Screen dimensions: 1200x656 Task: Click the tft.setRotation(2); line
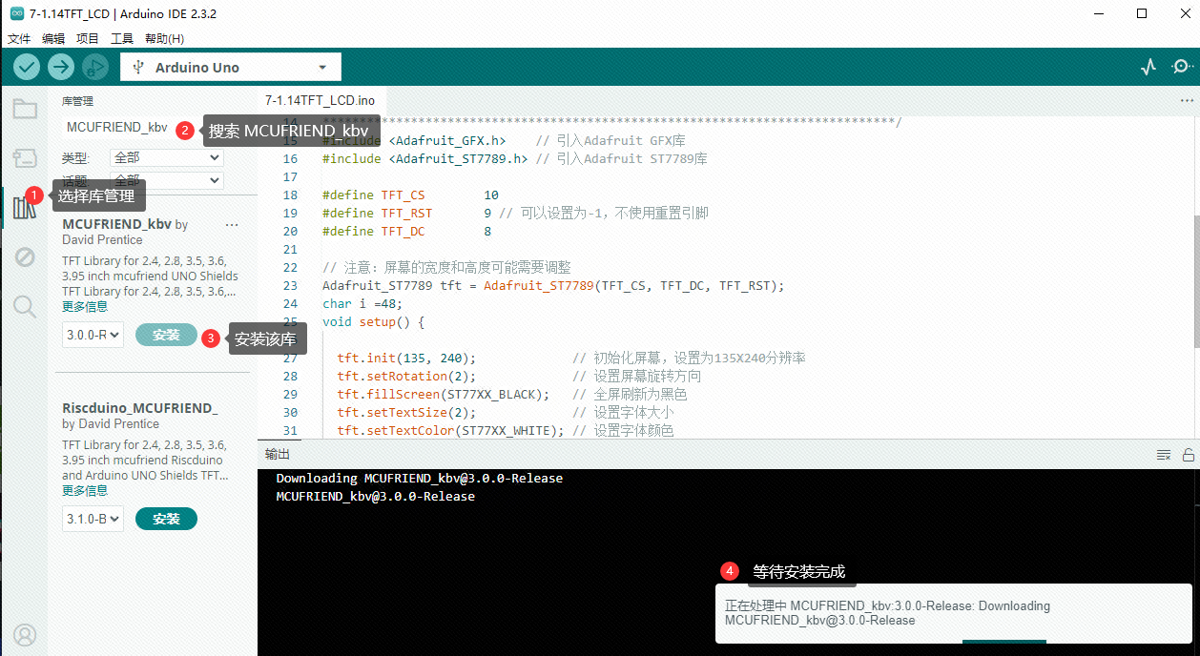[x=519, y=376]
